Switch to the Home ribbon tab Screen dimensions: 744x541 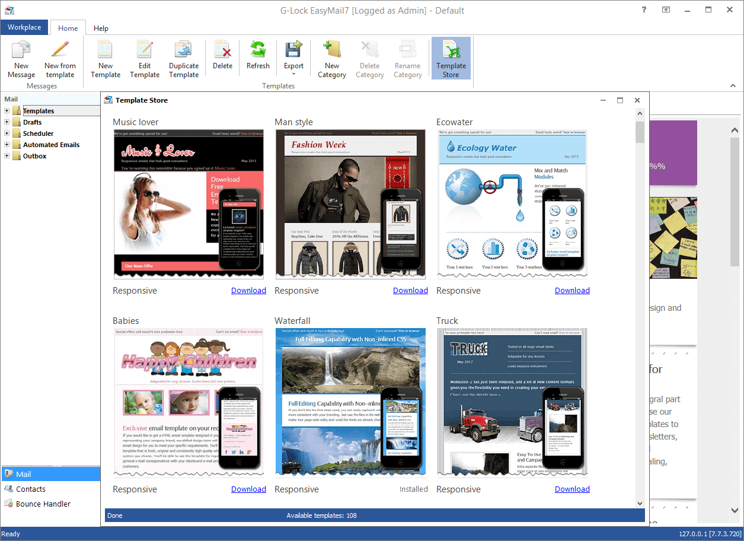(x=68, y=28)
